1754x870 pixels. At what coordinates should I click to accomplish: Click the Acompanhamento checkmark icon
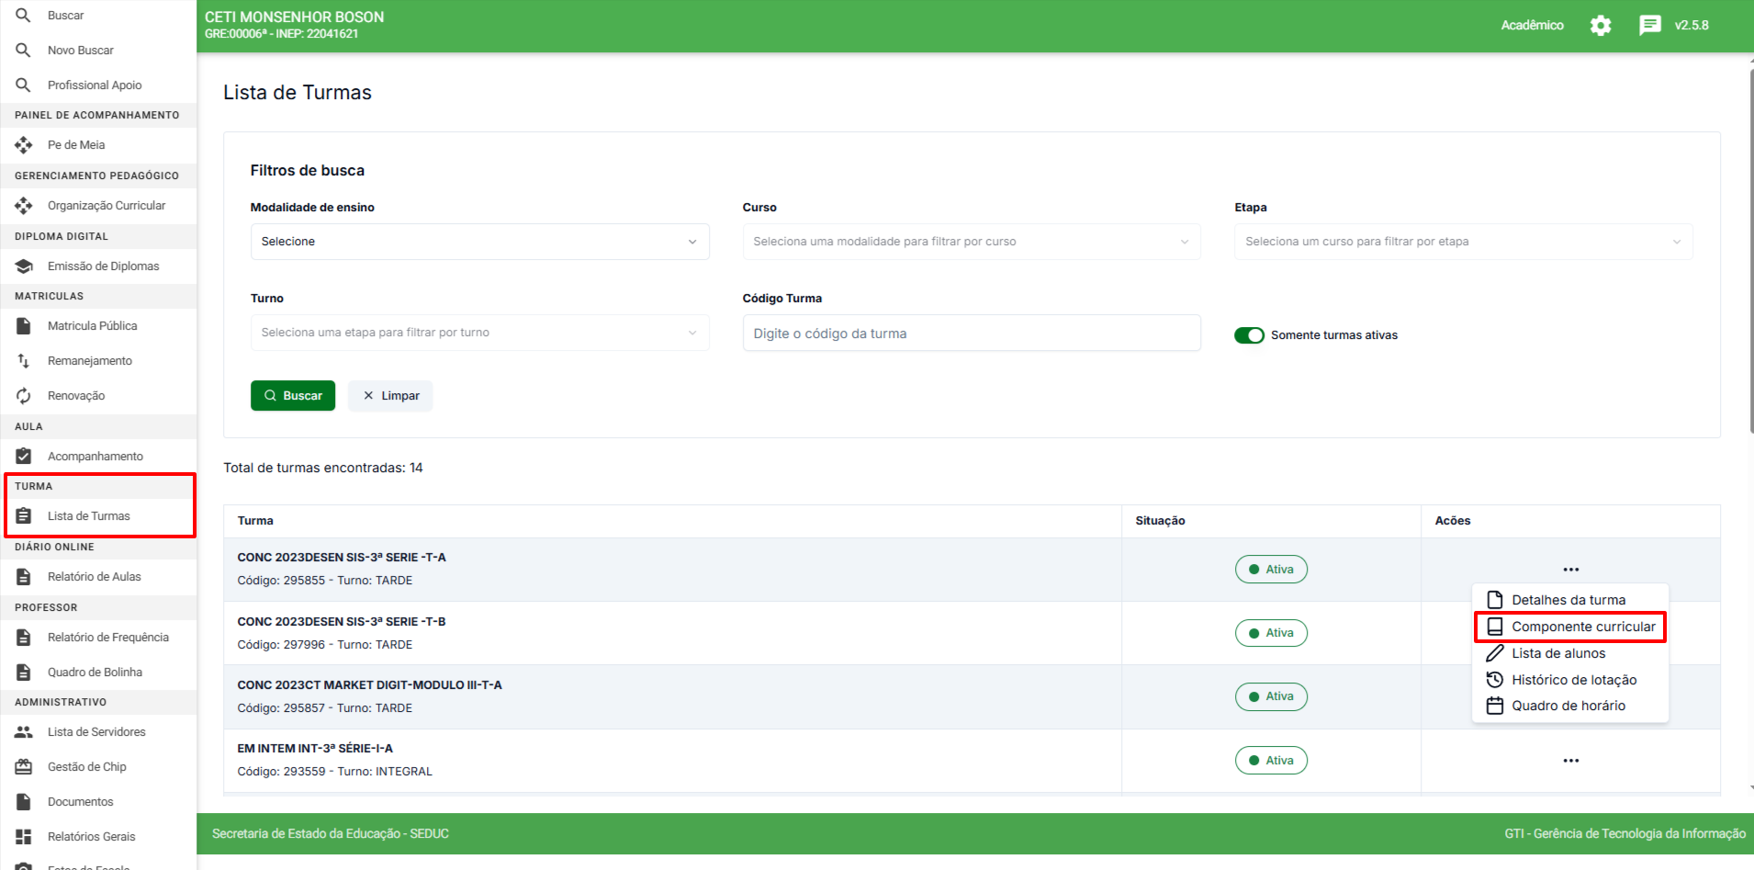point(24,457)
